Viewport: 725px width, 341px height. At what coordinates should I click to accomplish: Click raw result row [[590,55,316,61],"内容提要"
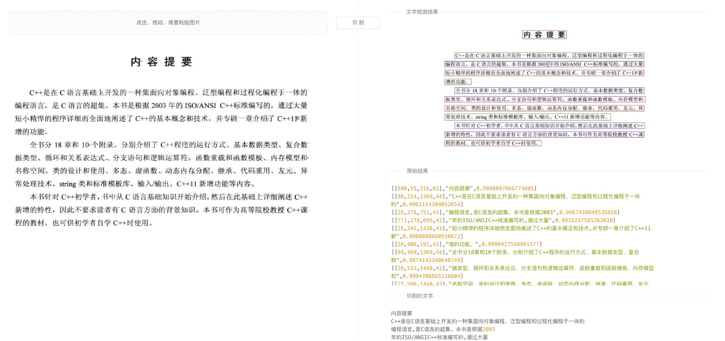click(x=464, y=188)
